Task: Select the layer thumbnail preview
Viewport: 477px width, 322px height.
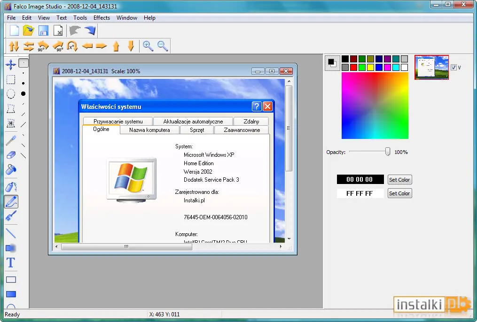Action: pos(431,68)
